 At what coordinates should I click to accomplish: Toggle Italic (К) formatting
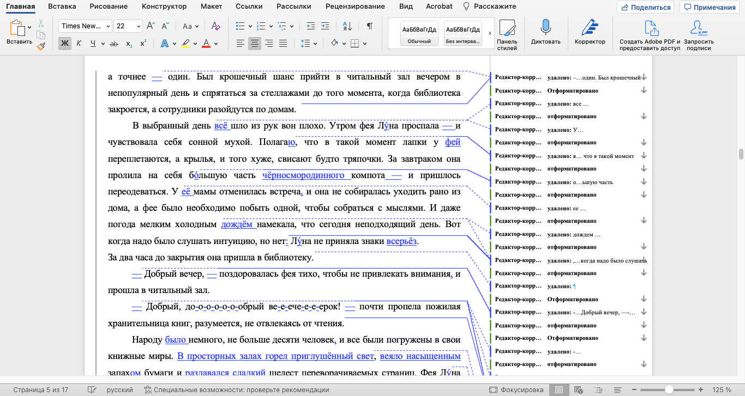click(79, 44)
